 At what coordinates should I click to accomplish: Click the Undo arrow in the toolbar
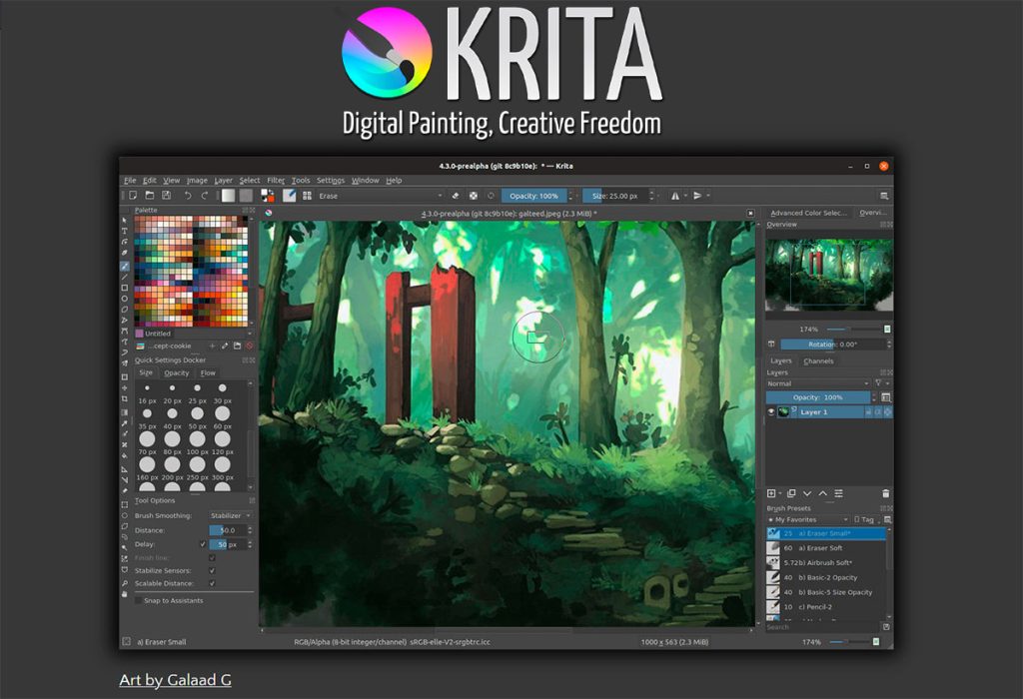point(187,196)
